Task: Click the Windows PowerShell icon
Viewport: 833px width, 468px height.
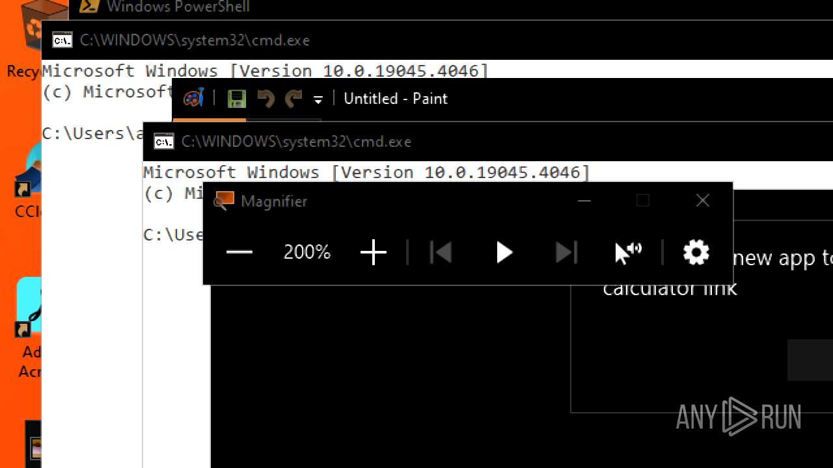Action: coord(89,6)
